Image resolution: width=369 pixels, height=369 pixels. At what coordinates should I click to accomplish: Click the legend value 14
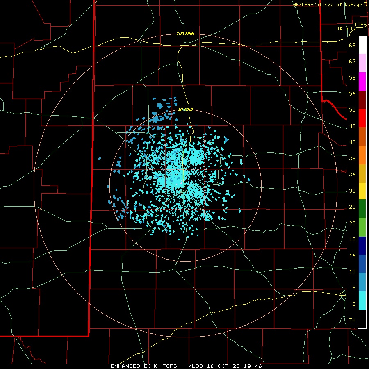click(352, 255)
